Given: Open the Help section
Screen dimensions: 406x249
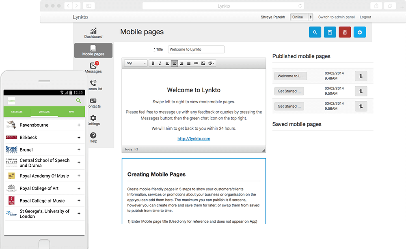Looking at the screenshot, I should 93,137.
